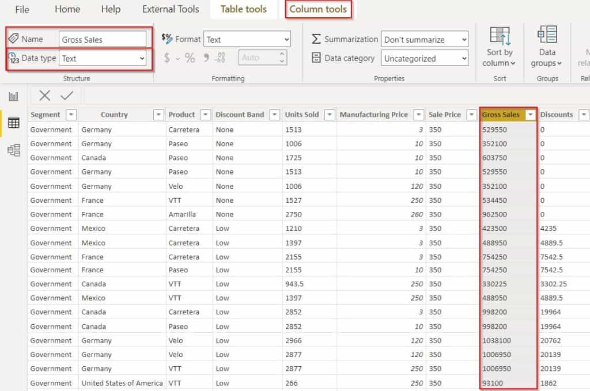
Task: Click the Data category icon
Action: click(x=316, y=58)
